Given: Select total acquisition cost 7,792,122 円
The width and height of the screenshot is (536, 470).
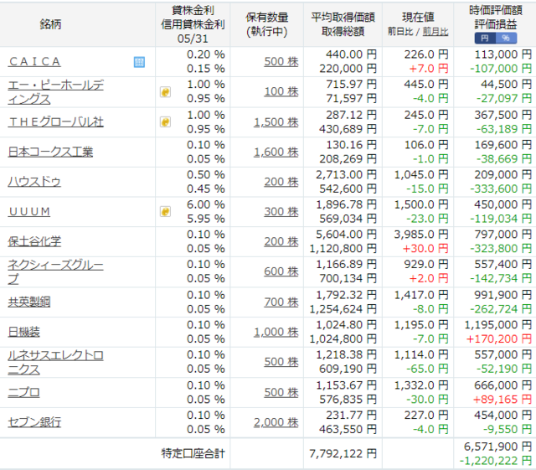Looking at the screenshot, I should click(x=343, y=453).
